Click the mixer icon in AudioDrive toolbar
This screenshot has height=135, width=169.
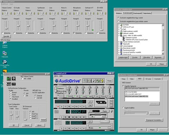pos(85,81)
